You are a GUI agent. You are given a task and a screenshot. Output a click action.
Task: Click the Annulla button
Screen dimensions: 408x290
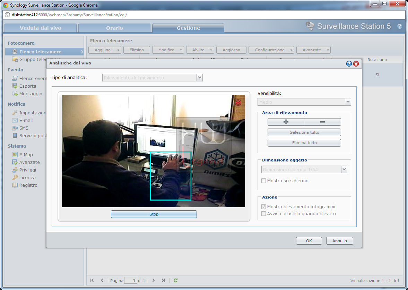(x=340, y=241)
